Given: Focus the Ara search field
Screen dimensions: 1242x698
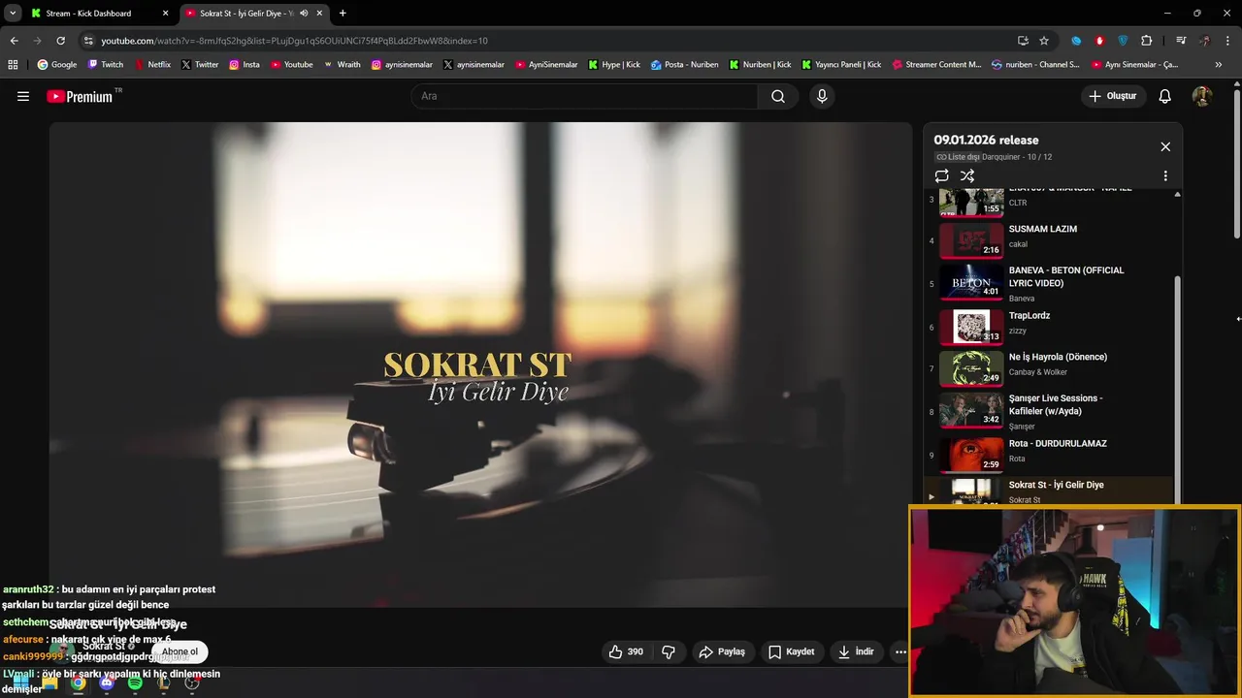Looking at the screenshot, I should point(584,96).
